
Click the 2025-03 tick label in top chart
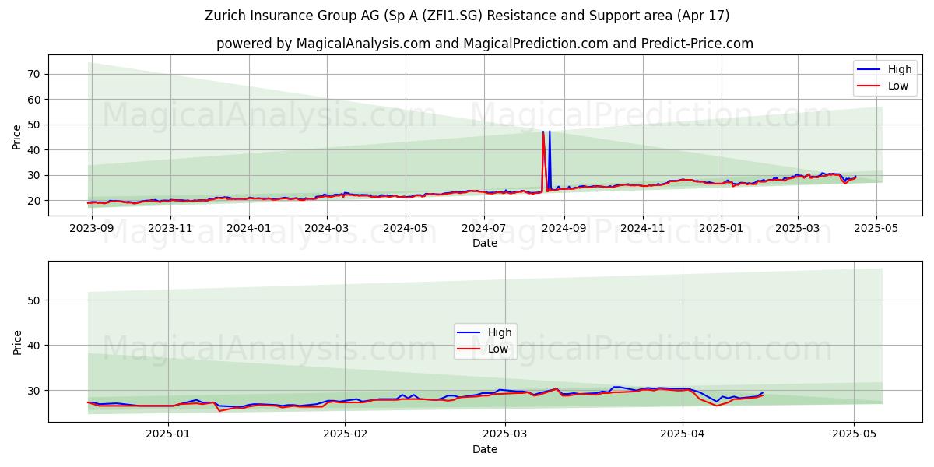coord(797,228)
